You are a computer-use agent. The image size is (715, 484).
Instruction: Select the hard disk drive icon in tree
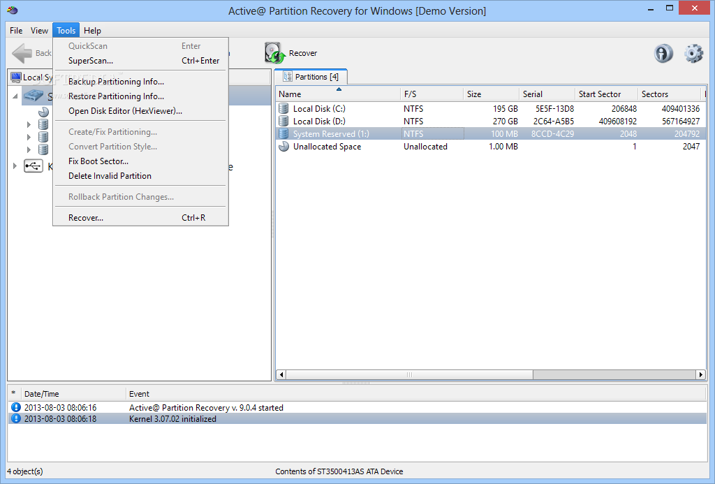(34, 96)
